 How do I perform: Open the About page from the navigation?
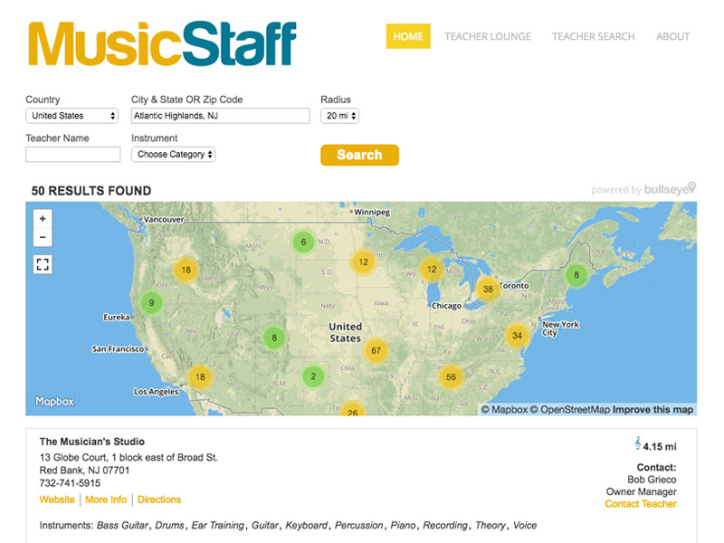[672, 36]
